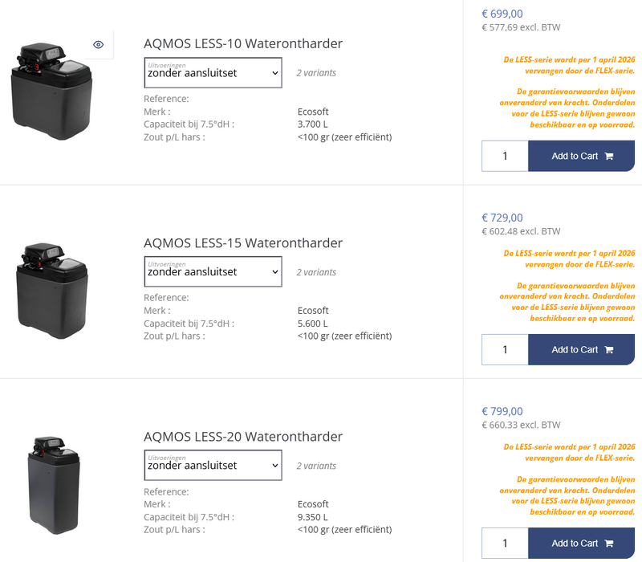Open the Uitvoeringen dropdown for AQMOS LESS-10
The width and height of the screenshot is (642, 562).
tap(213, 73)
